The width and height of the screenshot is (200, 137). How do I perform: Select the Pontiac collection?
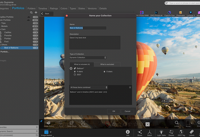19,38
